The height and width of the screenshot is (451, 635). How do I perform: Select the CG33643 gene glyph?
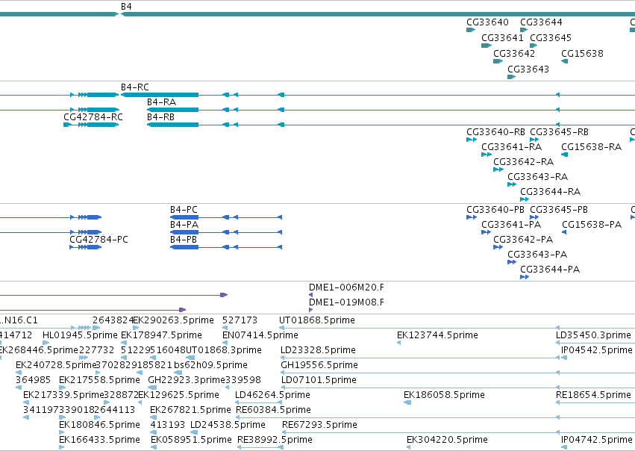pyautogui.click(x=511, y=77)
